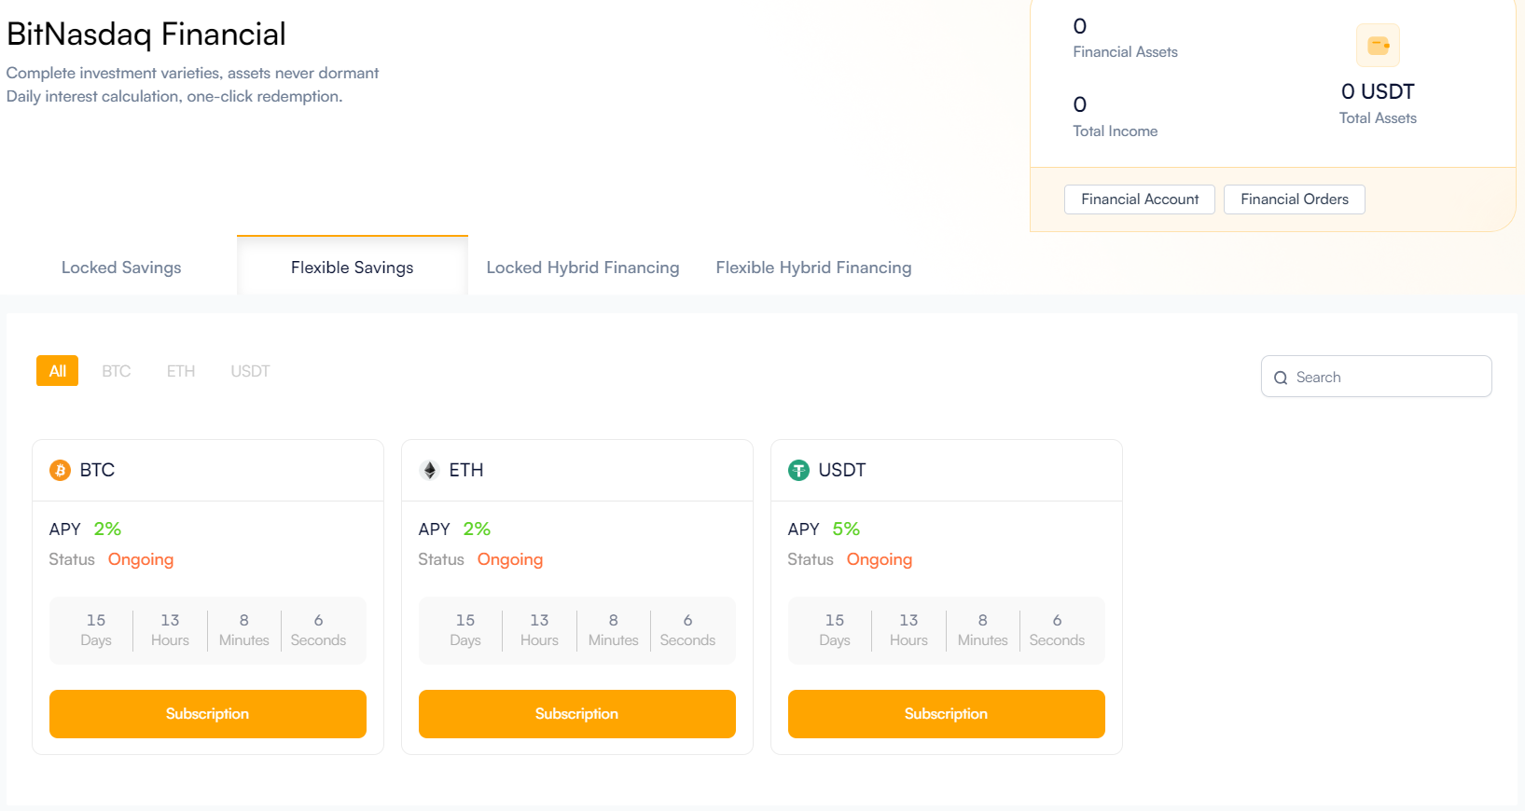Viewport: 1525px width, 811px height.
Task: Click the green Tether USDT icon
Action: 798,471
